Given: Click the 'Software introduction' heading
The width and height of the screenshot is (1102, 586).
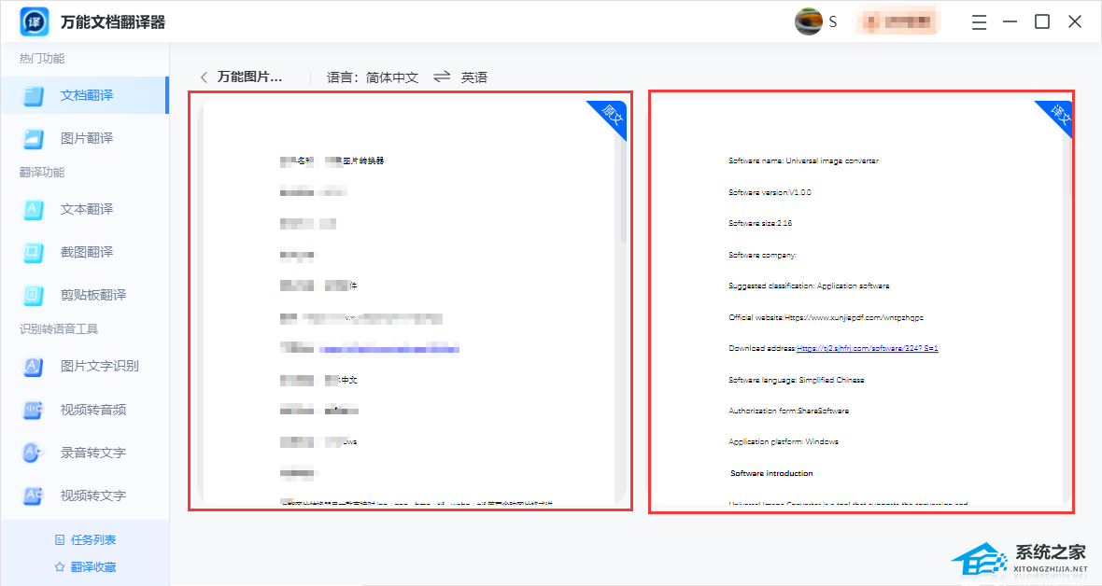Looking at the screenshot, I should 771,474.
